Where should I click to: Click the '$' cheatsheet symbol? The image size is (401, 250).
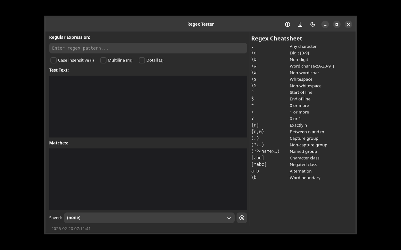pos(253,99)
